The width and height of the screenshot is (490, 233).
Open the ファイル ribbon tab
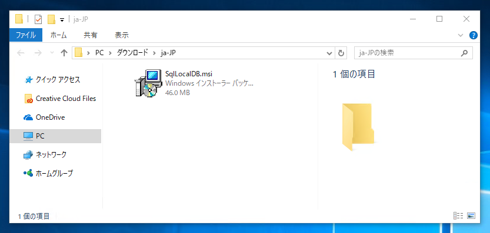(26, 35)
